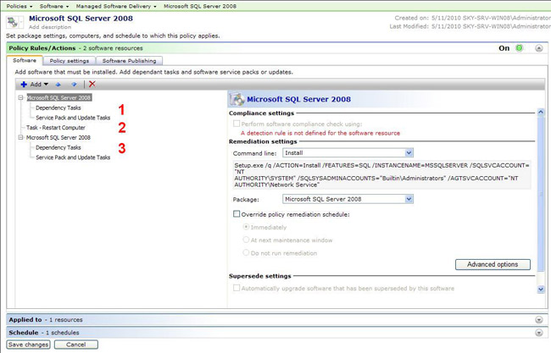Screen dimensions: 551x353
Task: Click the move up arrow icon
Action: [x=58, y=84]
